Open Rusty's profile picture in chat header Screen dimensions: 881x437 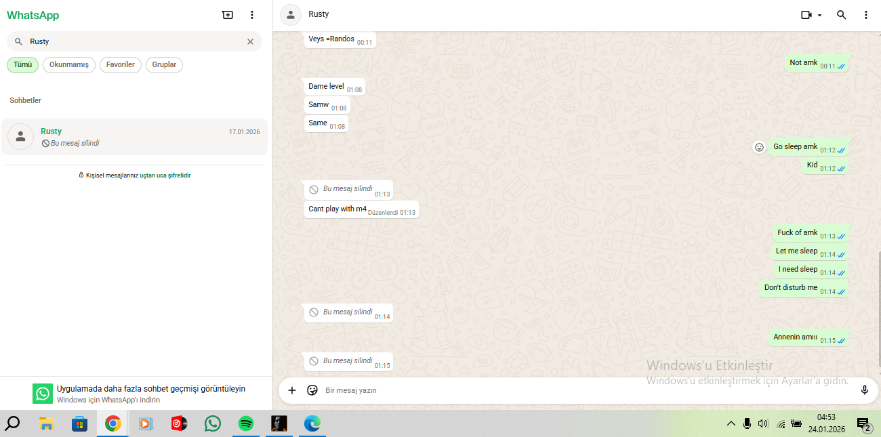pyautogui.click(x=291, y=15)
